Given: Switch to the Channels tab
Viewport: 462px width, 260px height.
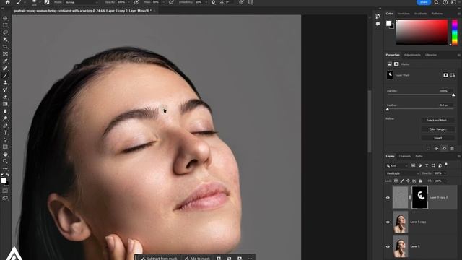Looking at the screenshot, I should (x=404, y=156).
